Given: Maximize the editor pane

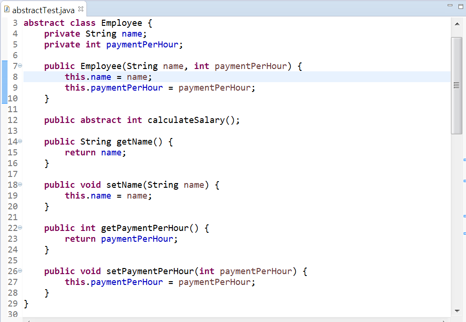Looking at the screenshot, I should 461,6.
